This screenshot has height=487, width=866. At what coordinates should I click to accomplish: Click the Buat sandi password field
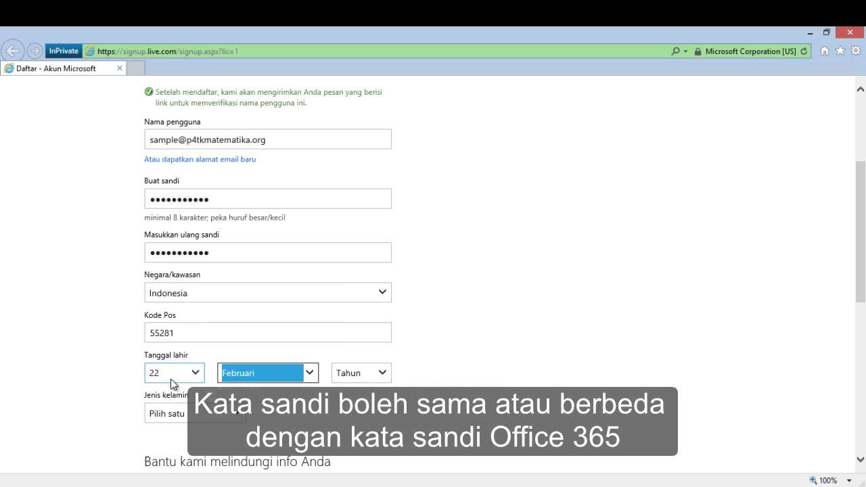point(268,199)
